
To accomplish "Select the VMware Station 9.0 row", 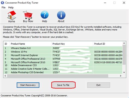I will click(x=63, y=48).
